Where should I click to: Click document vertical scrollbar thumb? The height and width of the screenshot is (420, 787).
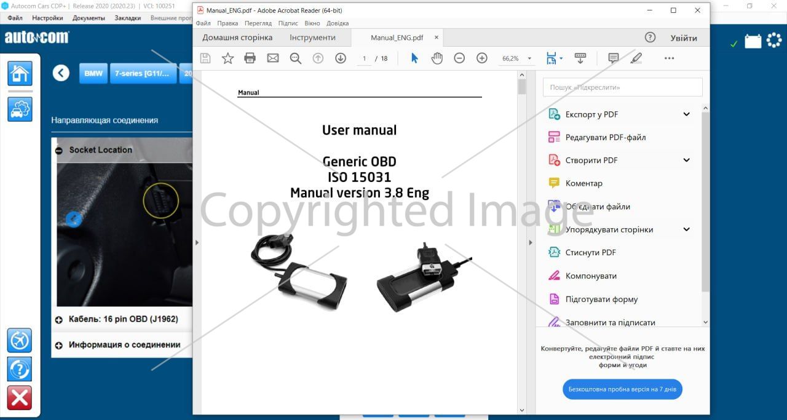click(x=522, y=86)
